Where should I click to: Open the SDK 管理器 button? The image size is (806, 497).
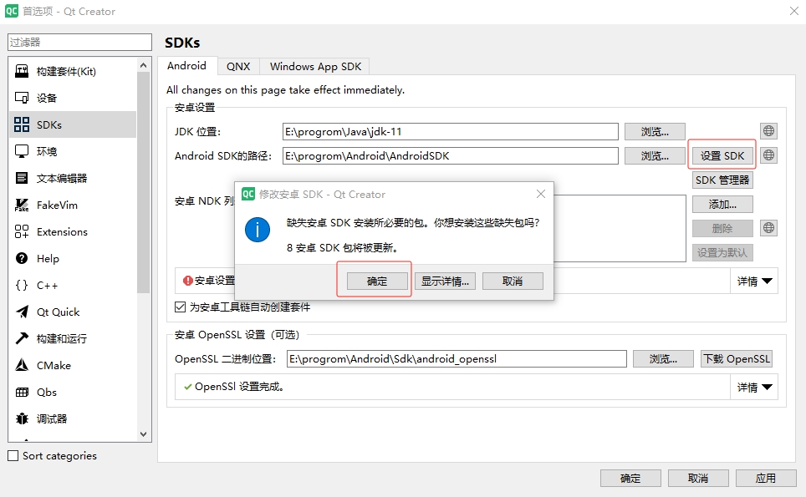pos(722,180)
